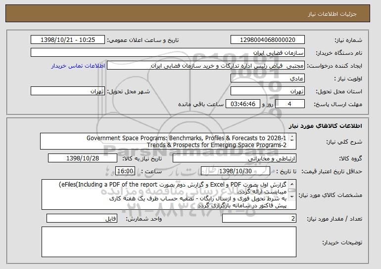Image resolution: width=381 pixels, height=269 pixels.
Task: Click the header title جزئیات اطلاعات نیاز
Action: point(332,14)
